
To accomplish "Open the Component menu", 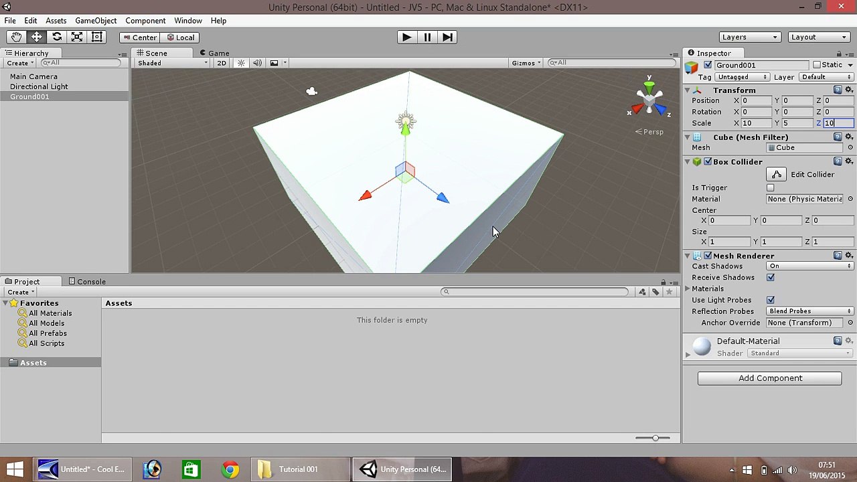I will coord(145,21).
